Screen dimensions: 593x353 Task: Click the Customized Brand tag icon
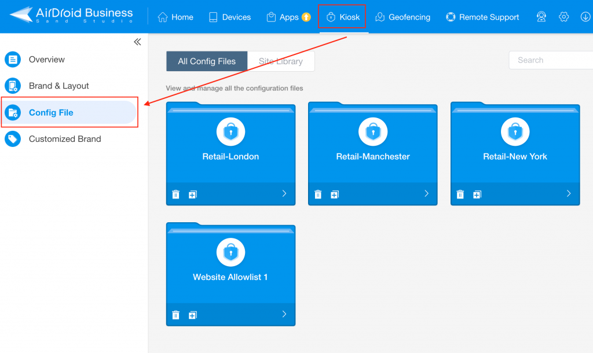[x=13, y=139]
